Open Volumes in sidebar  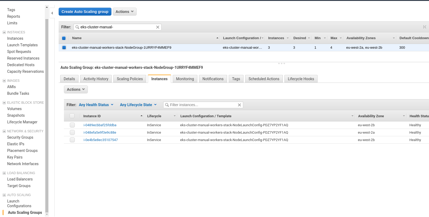(14, 109)
